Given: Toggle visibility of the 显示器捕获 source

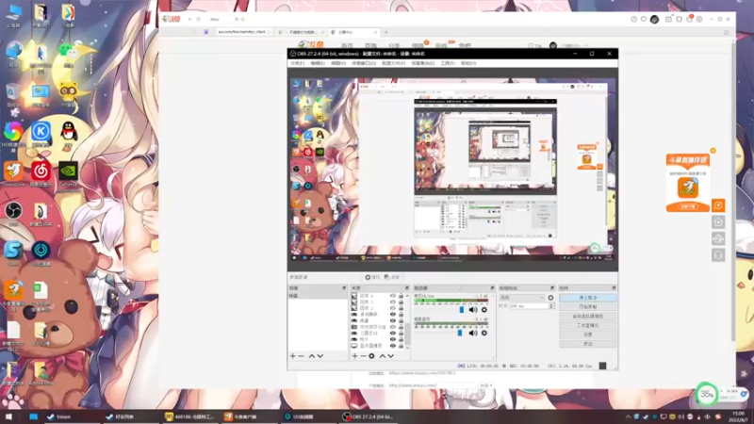Looking at the screenshot, I should [x=393, y=346].
